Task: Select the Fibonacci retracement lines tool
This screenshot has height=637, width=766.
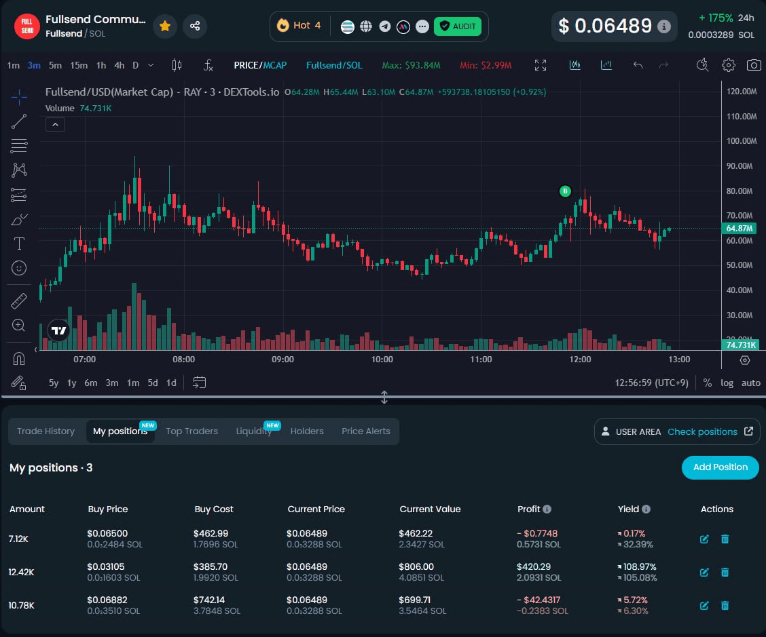Action: tap(19, 146)
